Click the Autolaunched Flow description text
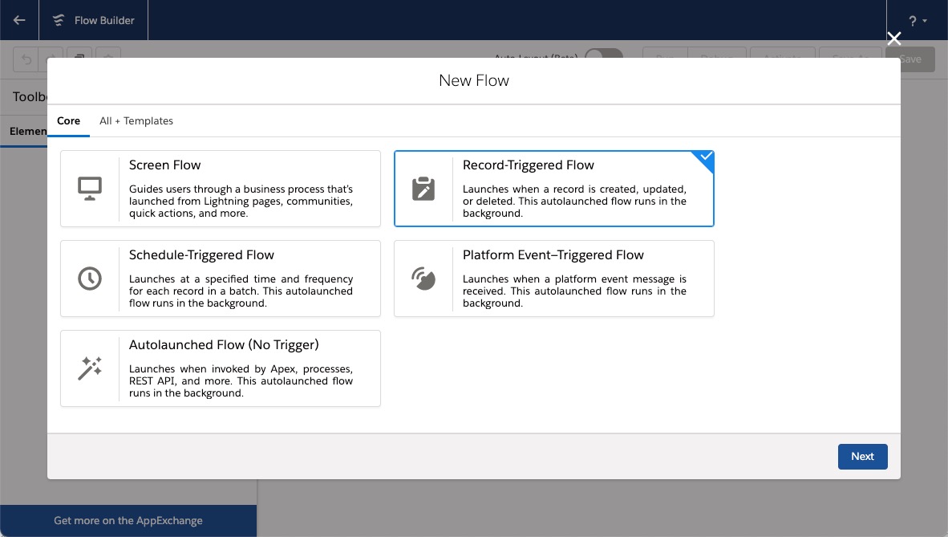This screenshot has width=948, height=537. [x=241, y=380]
